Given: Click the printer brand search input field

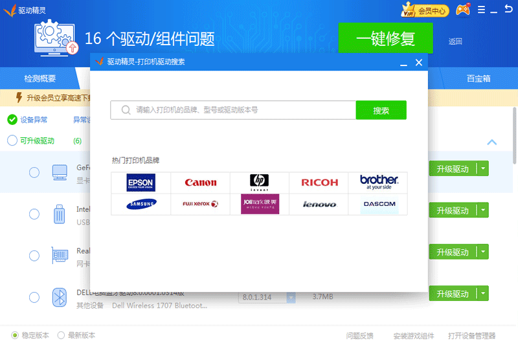Looking at the screenshot, I should point(233,110).
